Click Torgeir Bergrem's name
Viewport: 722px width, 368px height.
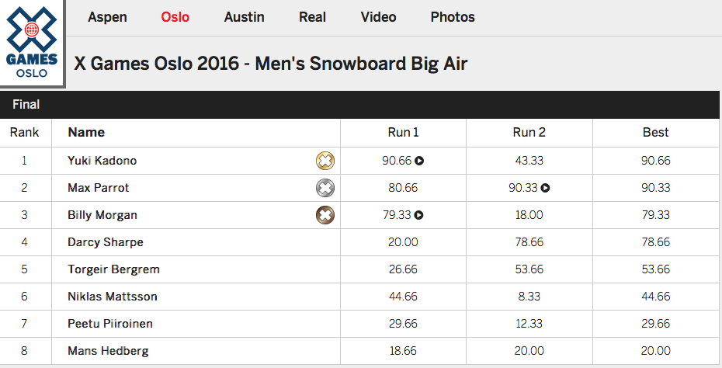click(x=113, y=269)
